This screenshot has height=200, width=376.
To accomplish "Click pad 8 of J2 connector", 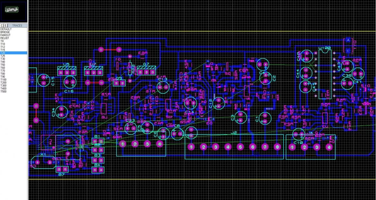I will (x=277, y=147).
